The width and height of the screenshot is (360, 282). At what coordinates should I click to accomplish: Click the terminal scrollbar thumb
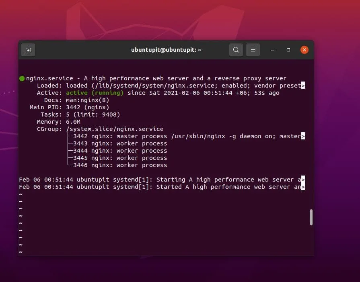[311, 217]
